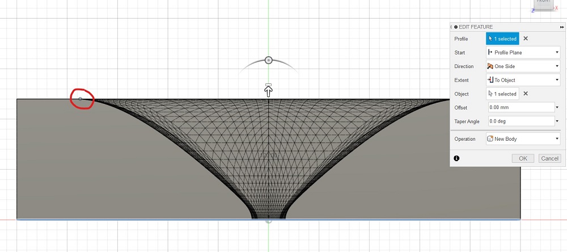The image size is (567, 252).
Task: Click the Profile '1 selected' selection button
Action: coord(502,39)
